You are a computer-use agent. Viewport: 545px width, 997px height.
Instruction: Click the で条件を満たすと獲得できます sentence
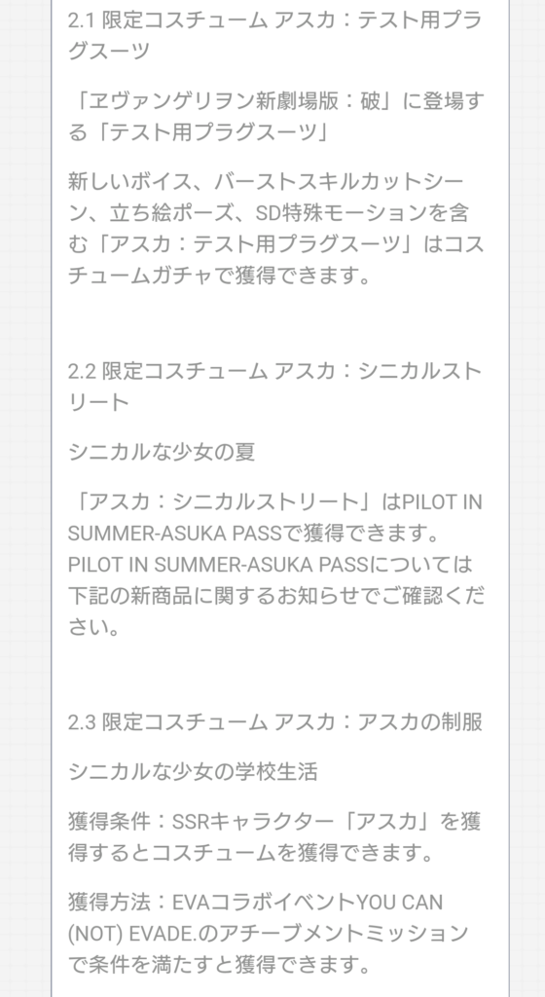coord(219,965)
